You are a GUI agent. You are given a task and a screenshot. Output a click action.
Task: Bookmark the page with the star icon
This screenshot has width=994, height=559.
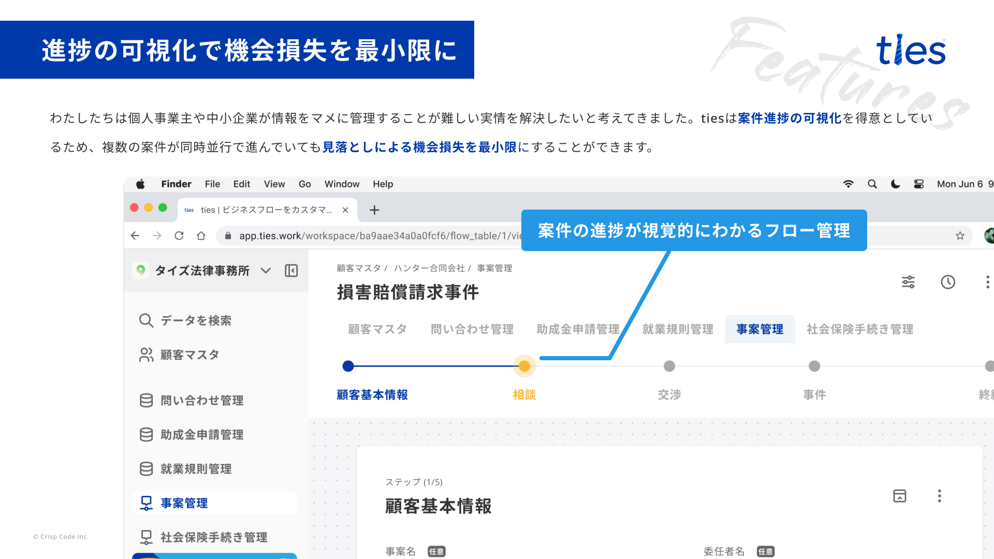(x=960, y=236)
